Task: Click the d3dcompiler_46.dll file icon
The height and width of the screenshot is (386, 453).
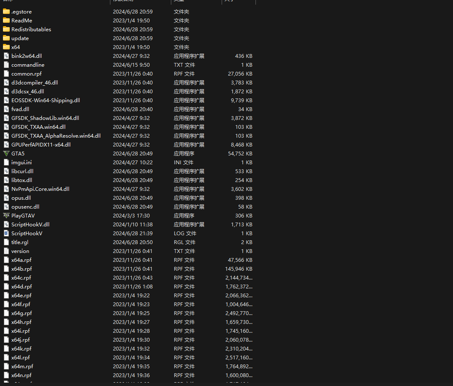Action: (6, 82)
